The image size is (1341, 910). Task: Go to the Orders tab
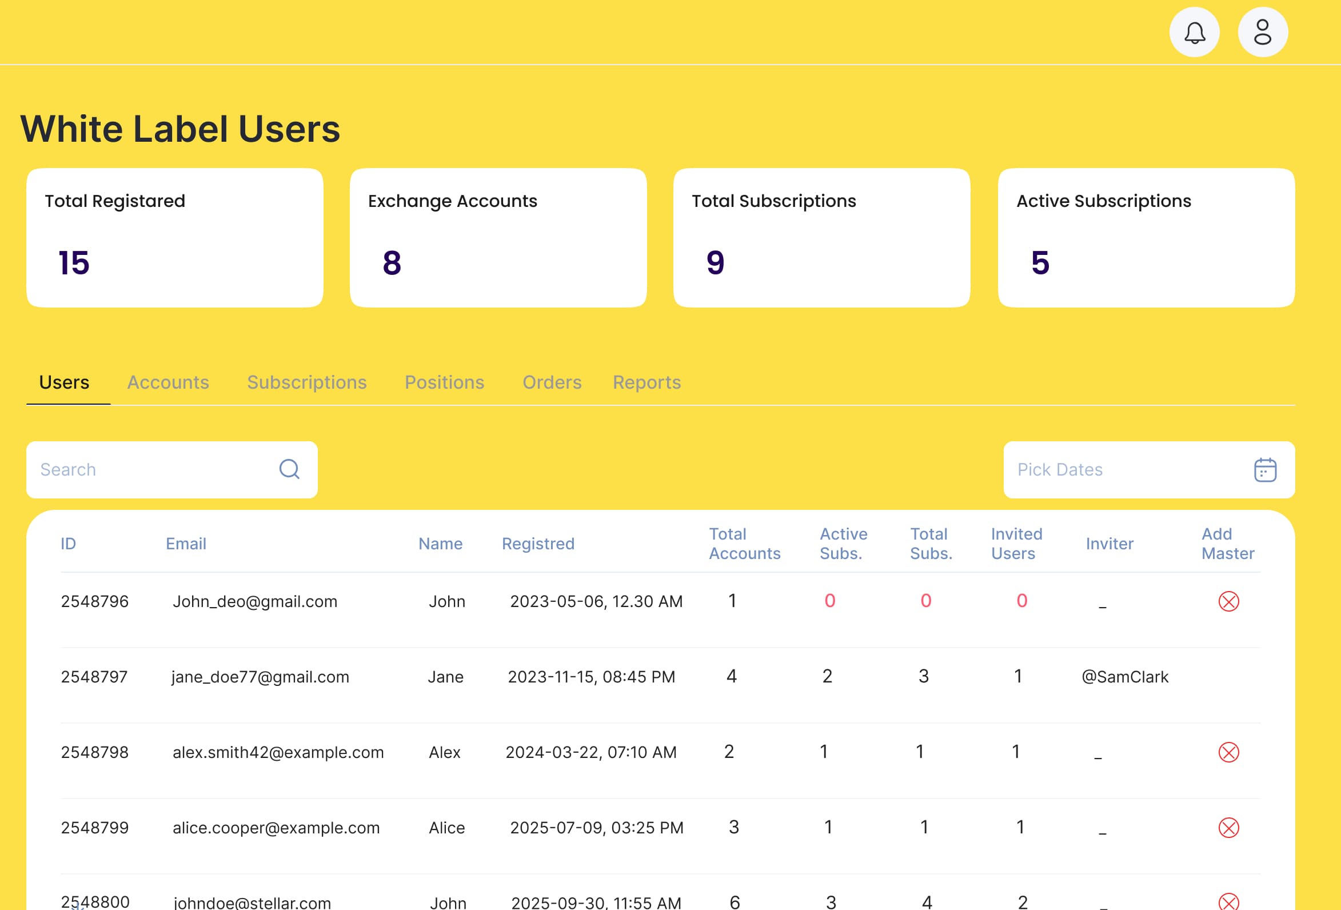pos(552,382)
